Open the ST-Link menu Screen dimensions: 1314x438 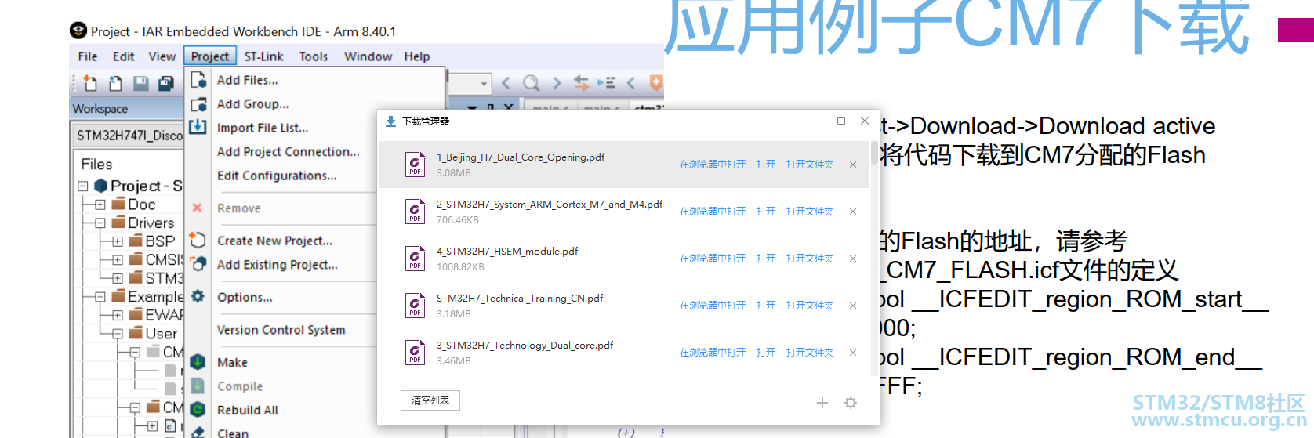click(263, 56)
